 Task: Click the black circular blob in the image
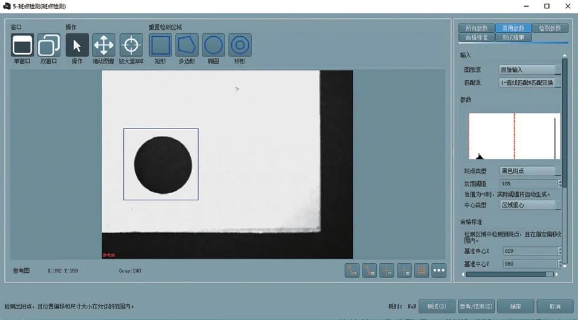[x=163, y=165]
